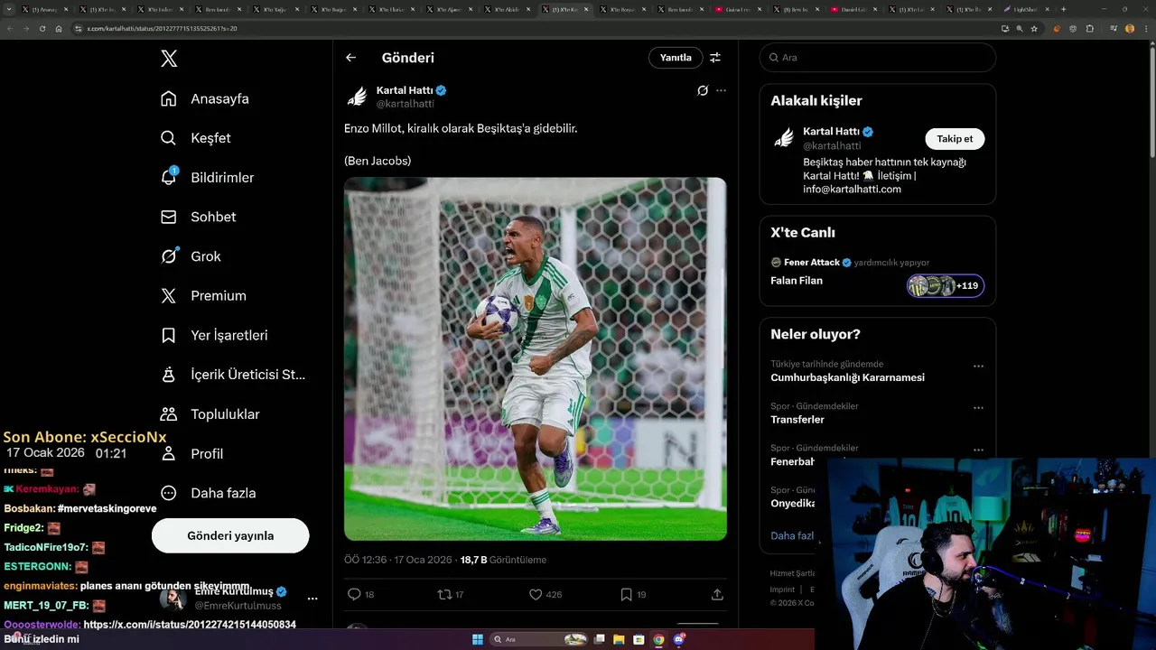Screen dimensions: 1156x650
Task: Go to Anasayfa in the sidebar
Action: (204, 98)
